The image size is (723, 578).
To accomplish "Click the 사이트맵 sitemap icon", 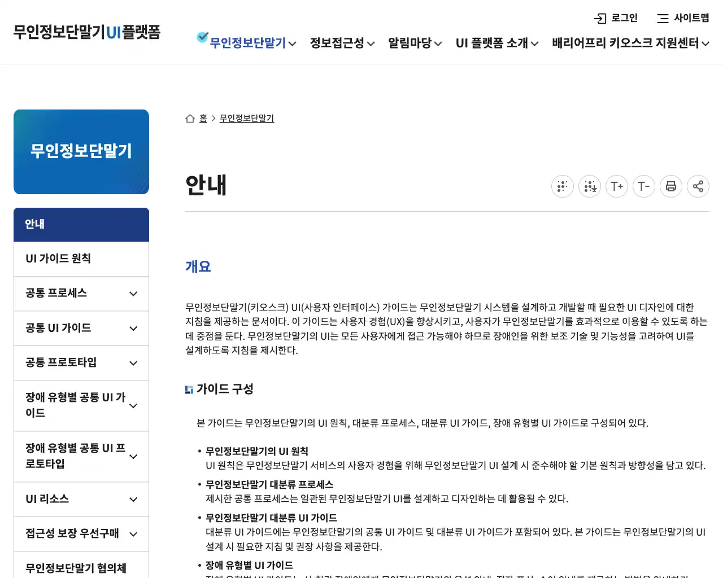I will pos(662,19).
